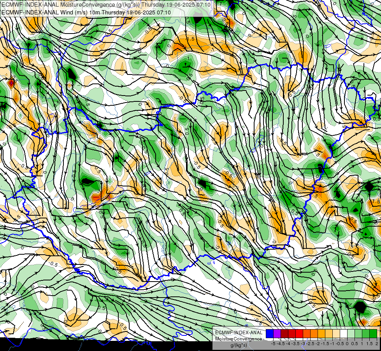Click the Wind (m/s) 10m title line

(x=86, y=12)
